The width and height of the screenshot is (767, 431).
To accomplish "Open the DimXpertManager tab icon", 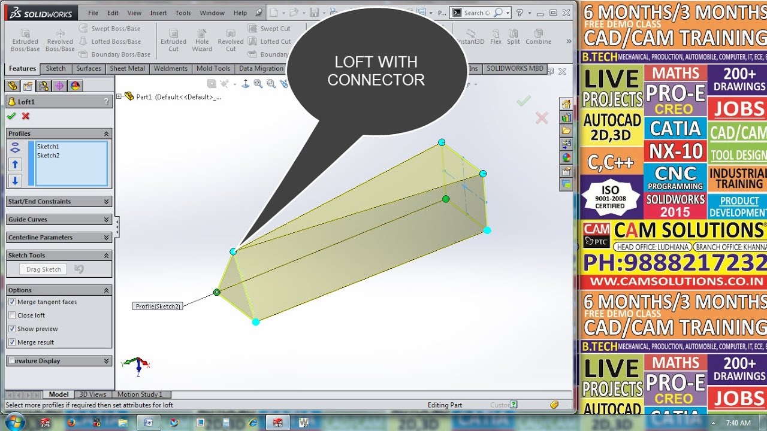I will coord(59,86).
